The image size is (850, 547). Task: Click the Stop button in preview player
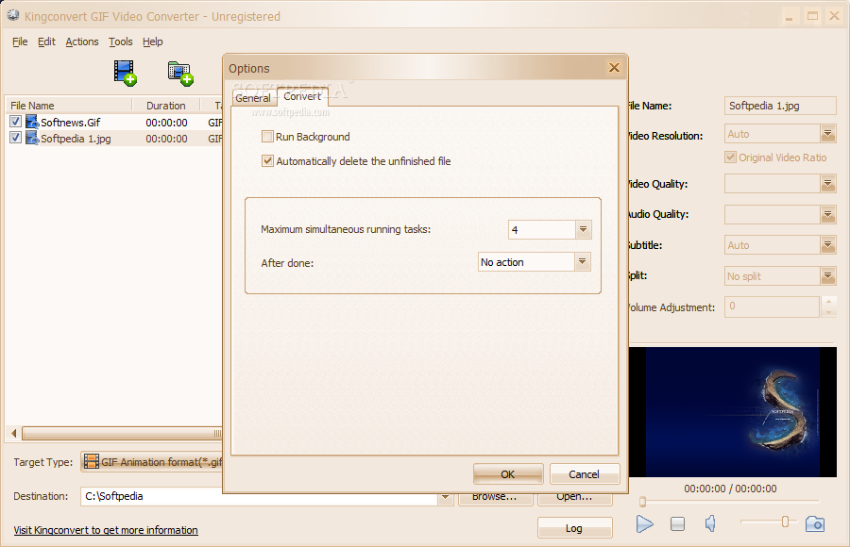677,523
